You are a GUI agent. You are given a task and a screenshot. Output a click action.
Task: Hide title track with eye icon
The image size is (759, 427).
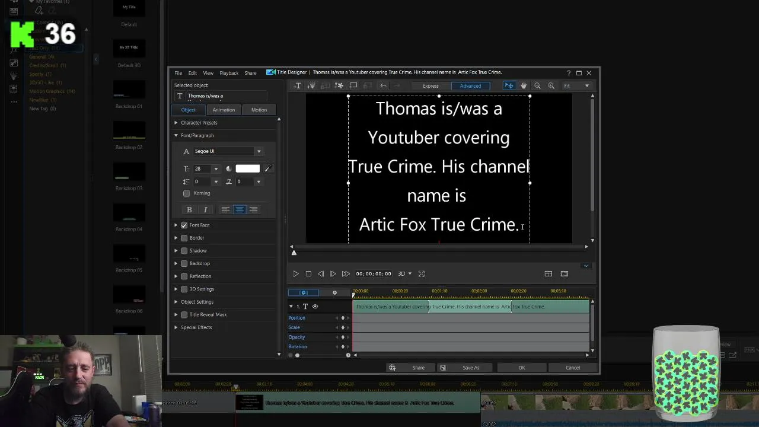point(315,307)
